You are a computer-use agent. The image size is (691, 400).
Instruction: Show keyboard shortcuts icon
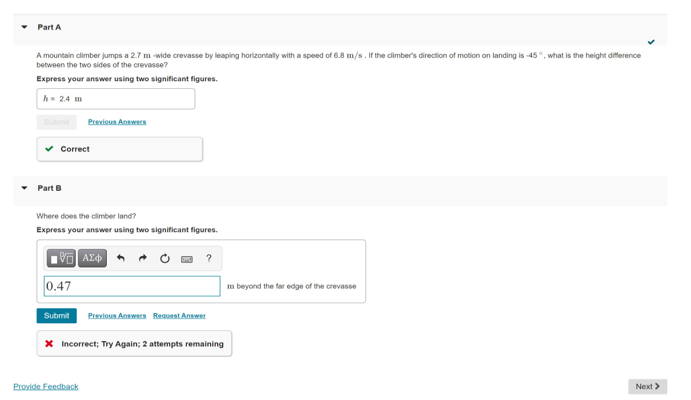point(187,259)
